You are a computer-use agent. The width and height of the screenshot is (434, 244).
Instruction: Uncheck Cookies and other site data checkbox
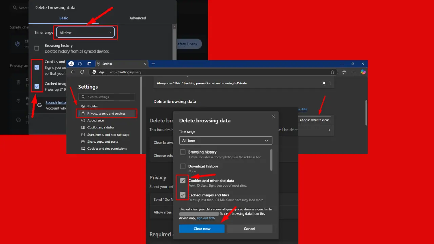(x=183, y=181)
